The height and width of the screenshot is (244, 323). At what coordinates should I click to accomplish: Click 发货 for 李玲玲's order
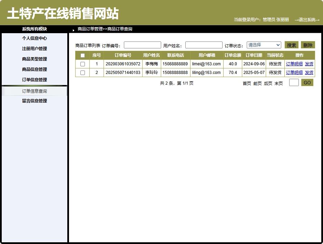(x=309, y=72)
